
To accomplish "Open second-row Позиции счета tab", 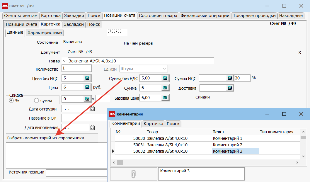I will pos(22,24).
